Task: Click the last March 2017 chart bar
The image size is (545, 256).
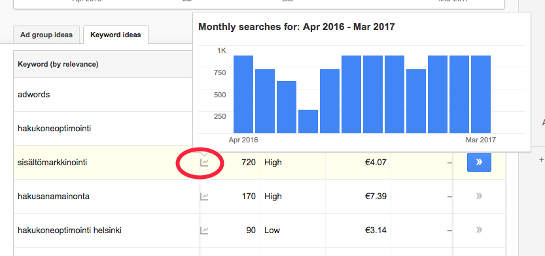Action: click(481, 94)
